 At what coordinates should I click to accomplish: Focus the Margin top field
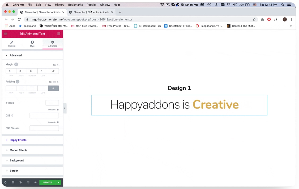11,71
